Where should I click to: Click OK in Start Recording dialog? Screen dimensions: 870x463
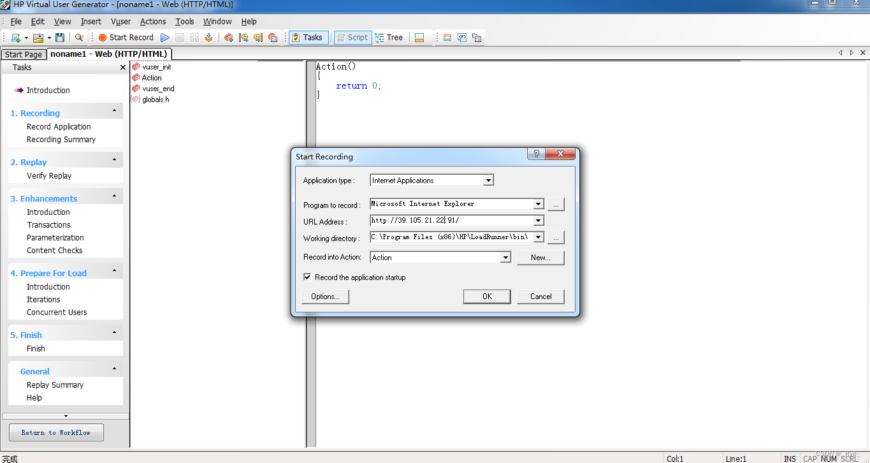(487, 297)
